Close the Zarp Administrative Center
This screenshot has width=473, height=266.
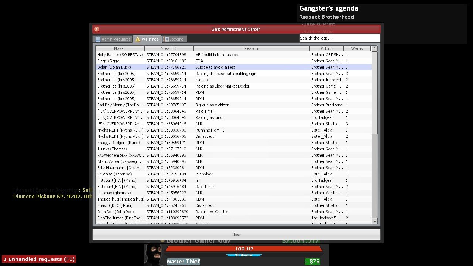coord(236,235)
